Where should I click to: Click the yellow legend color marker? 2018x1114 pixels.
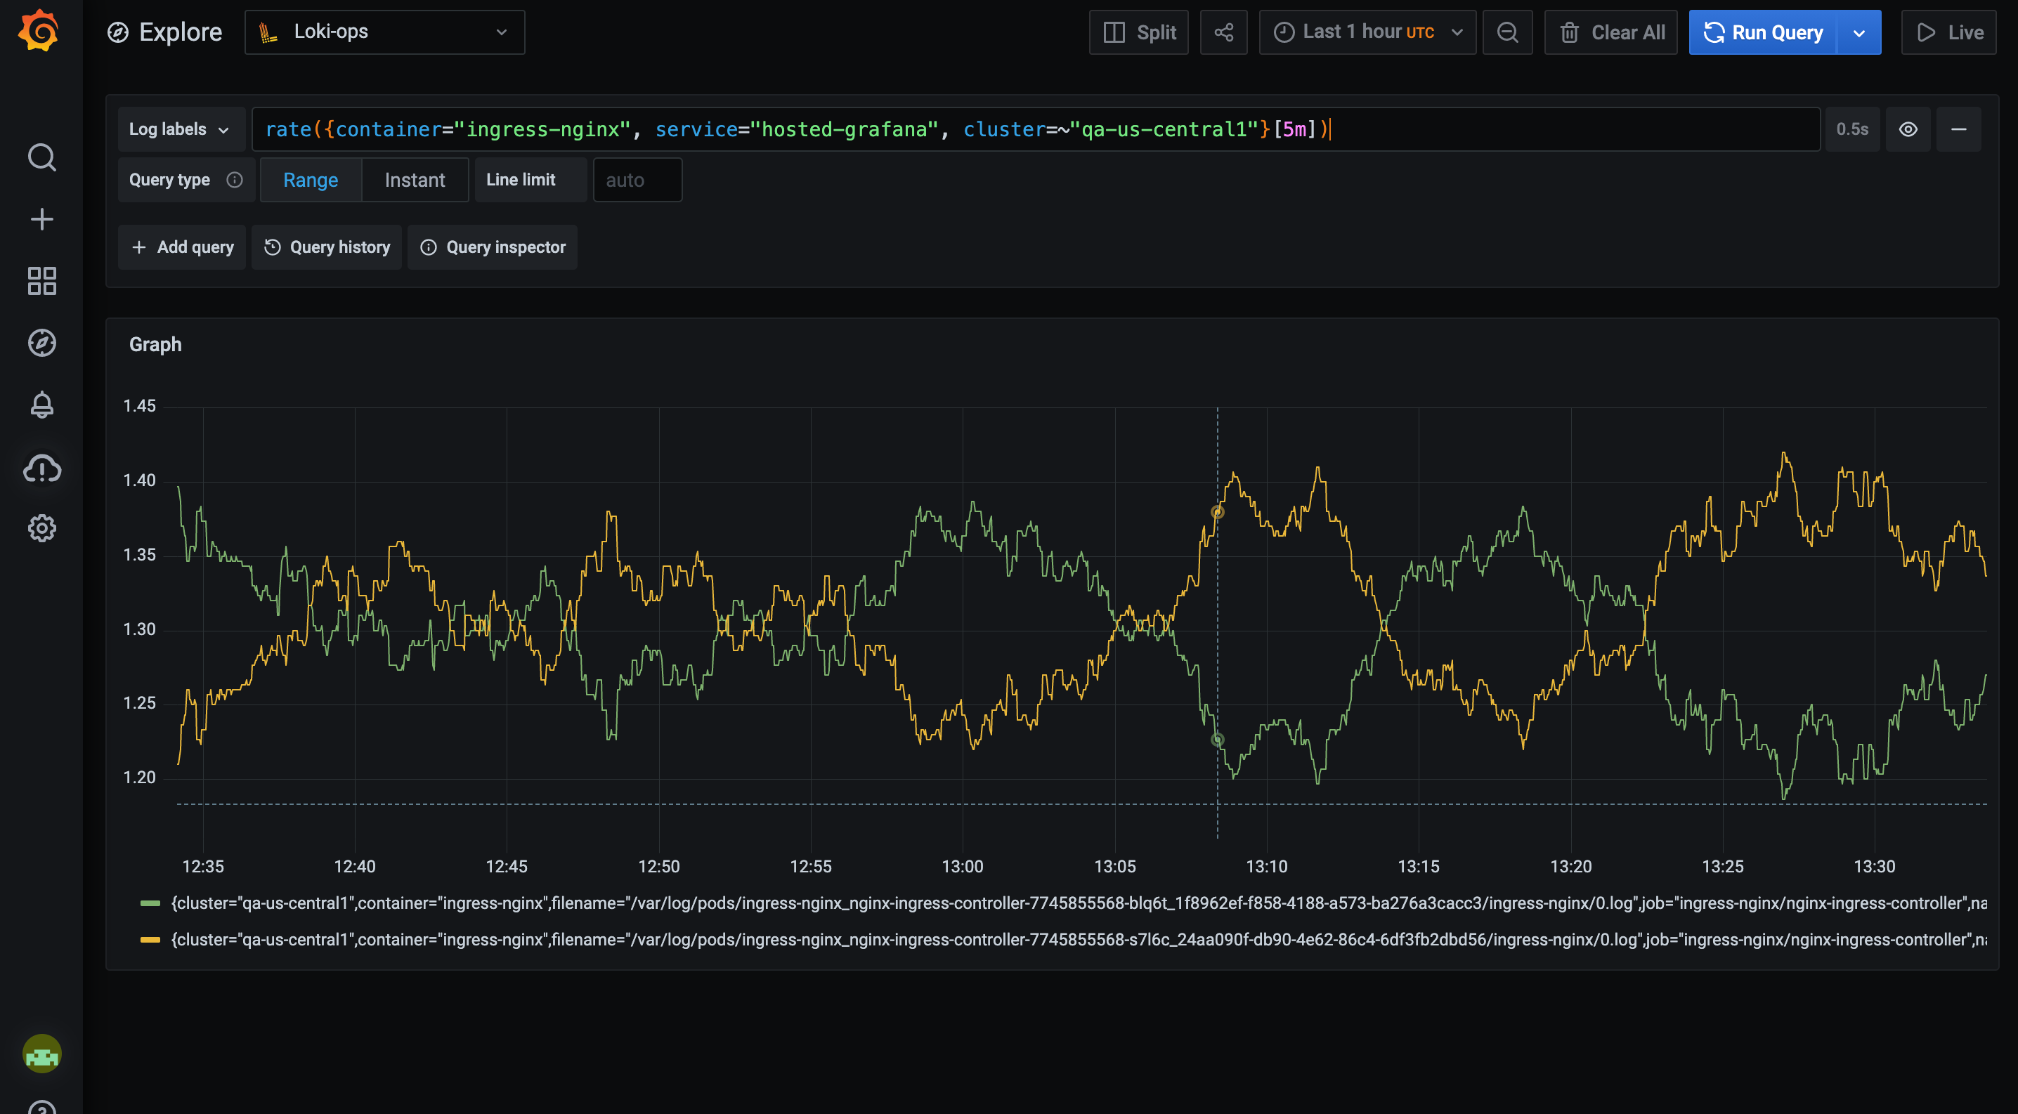pos(150,939)
